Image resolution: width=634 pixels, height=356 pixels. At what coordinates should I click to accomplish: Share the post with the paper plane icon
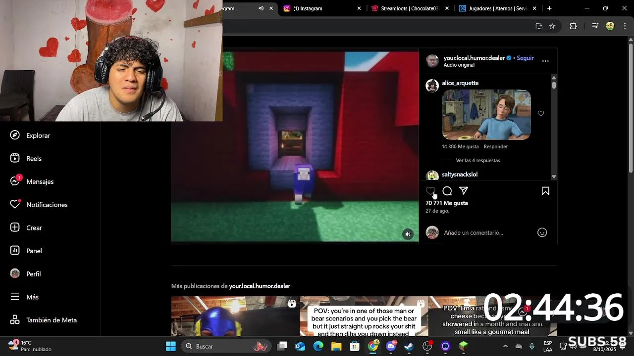(464, 191)
